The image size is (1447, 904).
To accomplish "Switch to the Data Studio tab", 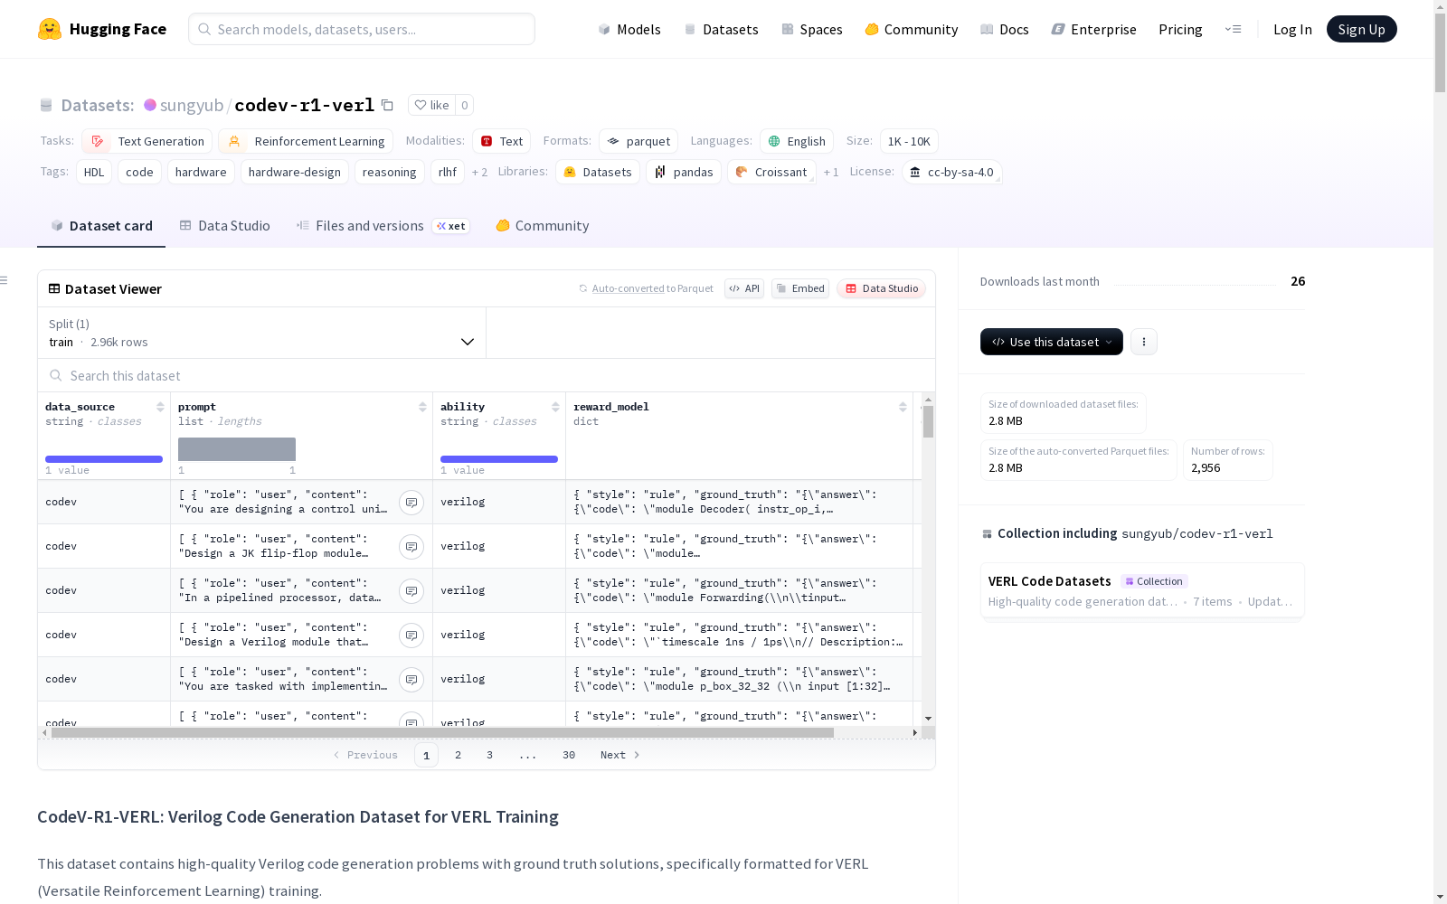I will coord(224,226).
